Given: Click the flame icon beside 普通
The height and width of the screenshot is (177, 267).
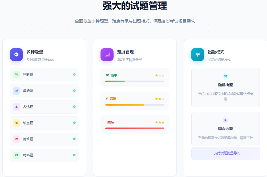Looking at the screenshot, I should click(x=107, y=99).
